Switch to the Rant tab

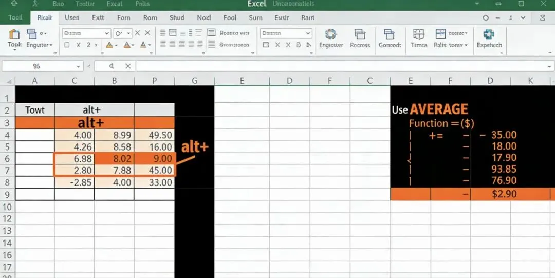tap(308, 17)
